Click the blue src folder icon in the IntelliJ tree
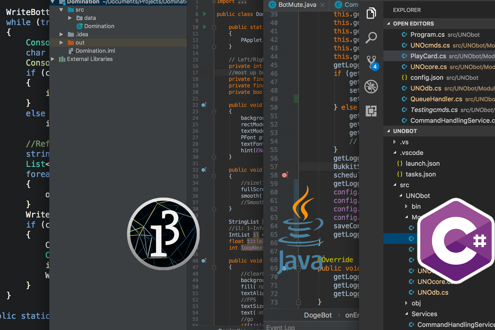 tap(71, 9)
